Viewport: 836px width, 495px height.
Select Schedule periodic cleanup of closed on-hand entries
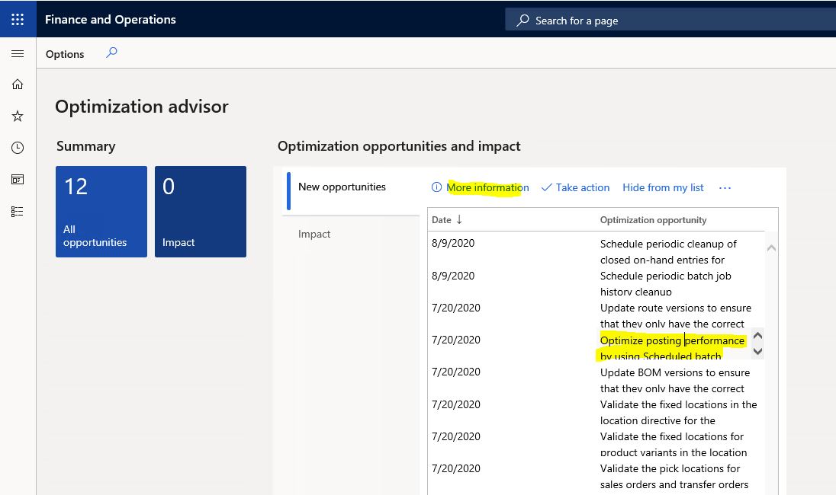click(x=668, y=252)
